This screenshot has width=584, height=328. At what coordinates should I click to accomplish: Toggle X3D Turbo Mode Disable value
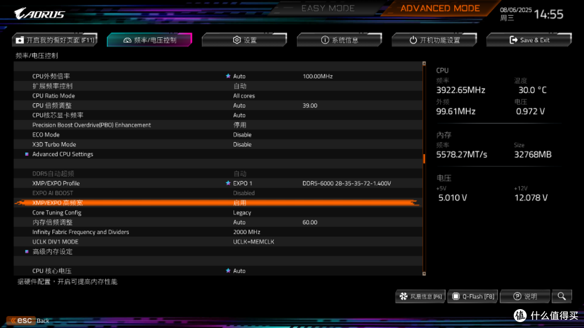tap(242, 144)
